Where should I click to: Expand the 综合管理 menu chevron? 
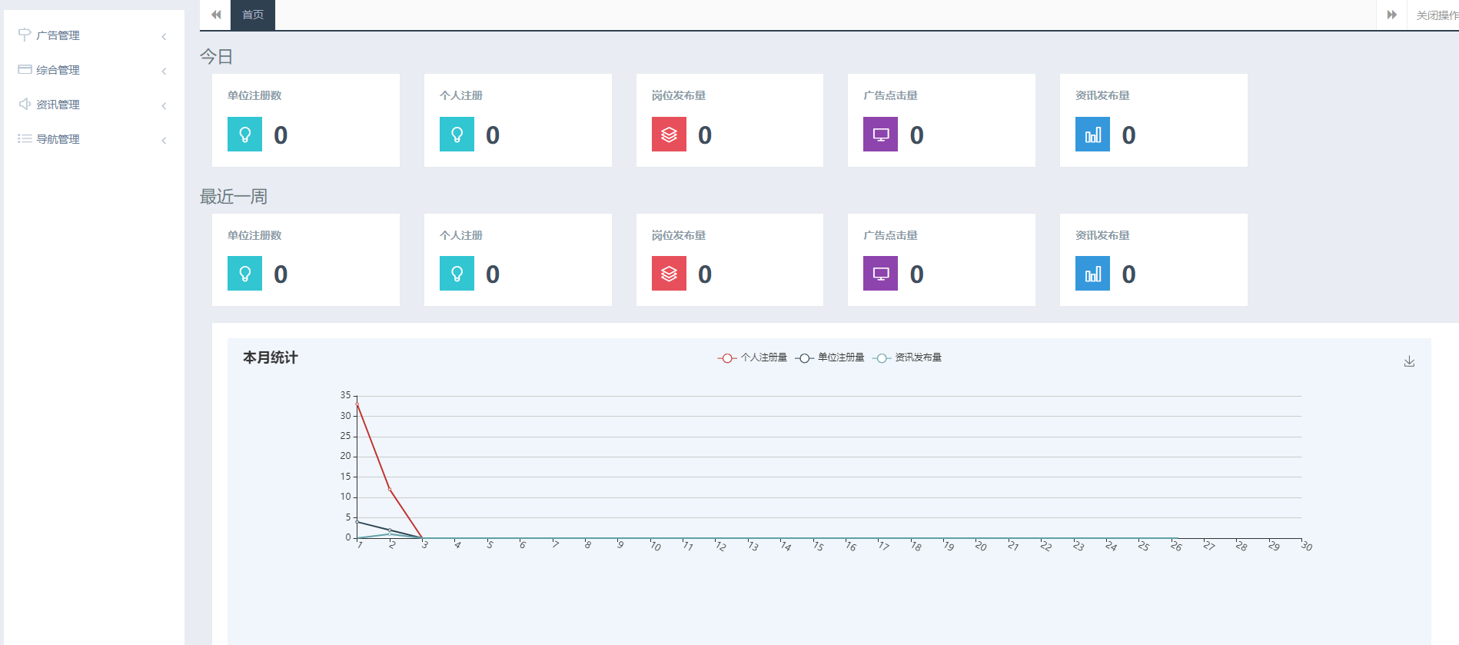point(164,71)
